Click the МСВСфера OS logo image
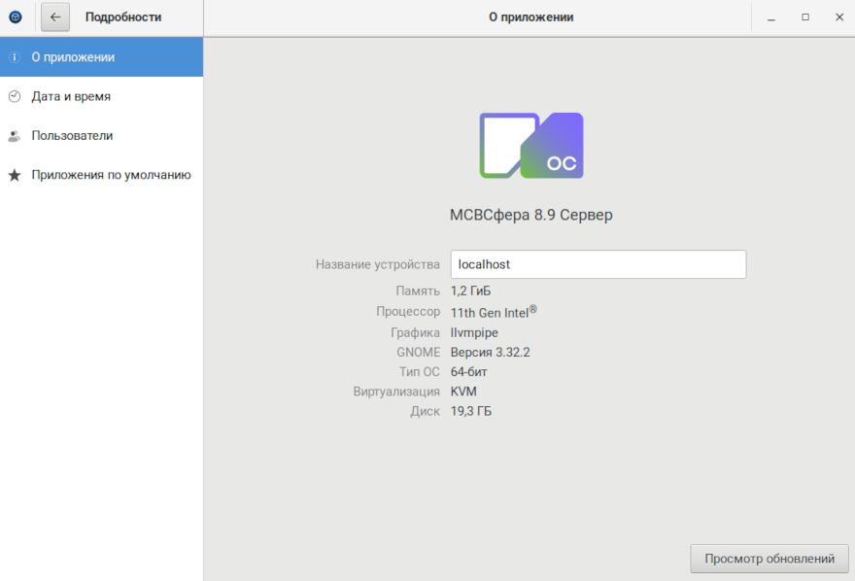Screen dimensions: 855x581 (531, 146)
